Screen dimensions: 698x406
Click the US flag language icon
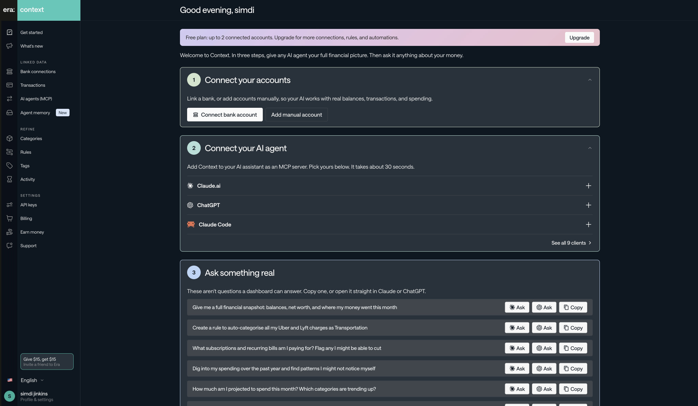click(10, 380)
